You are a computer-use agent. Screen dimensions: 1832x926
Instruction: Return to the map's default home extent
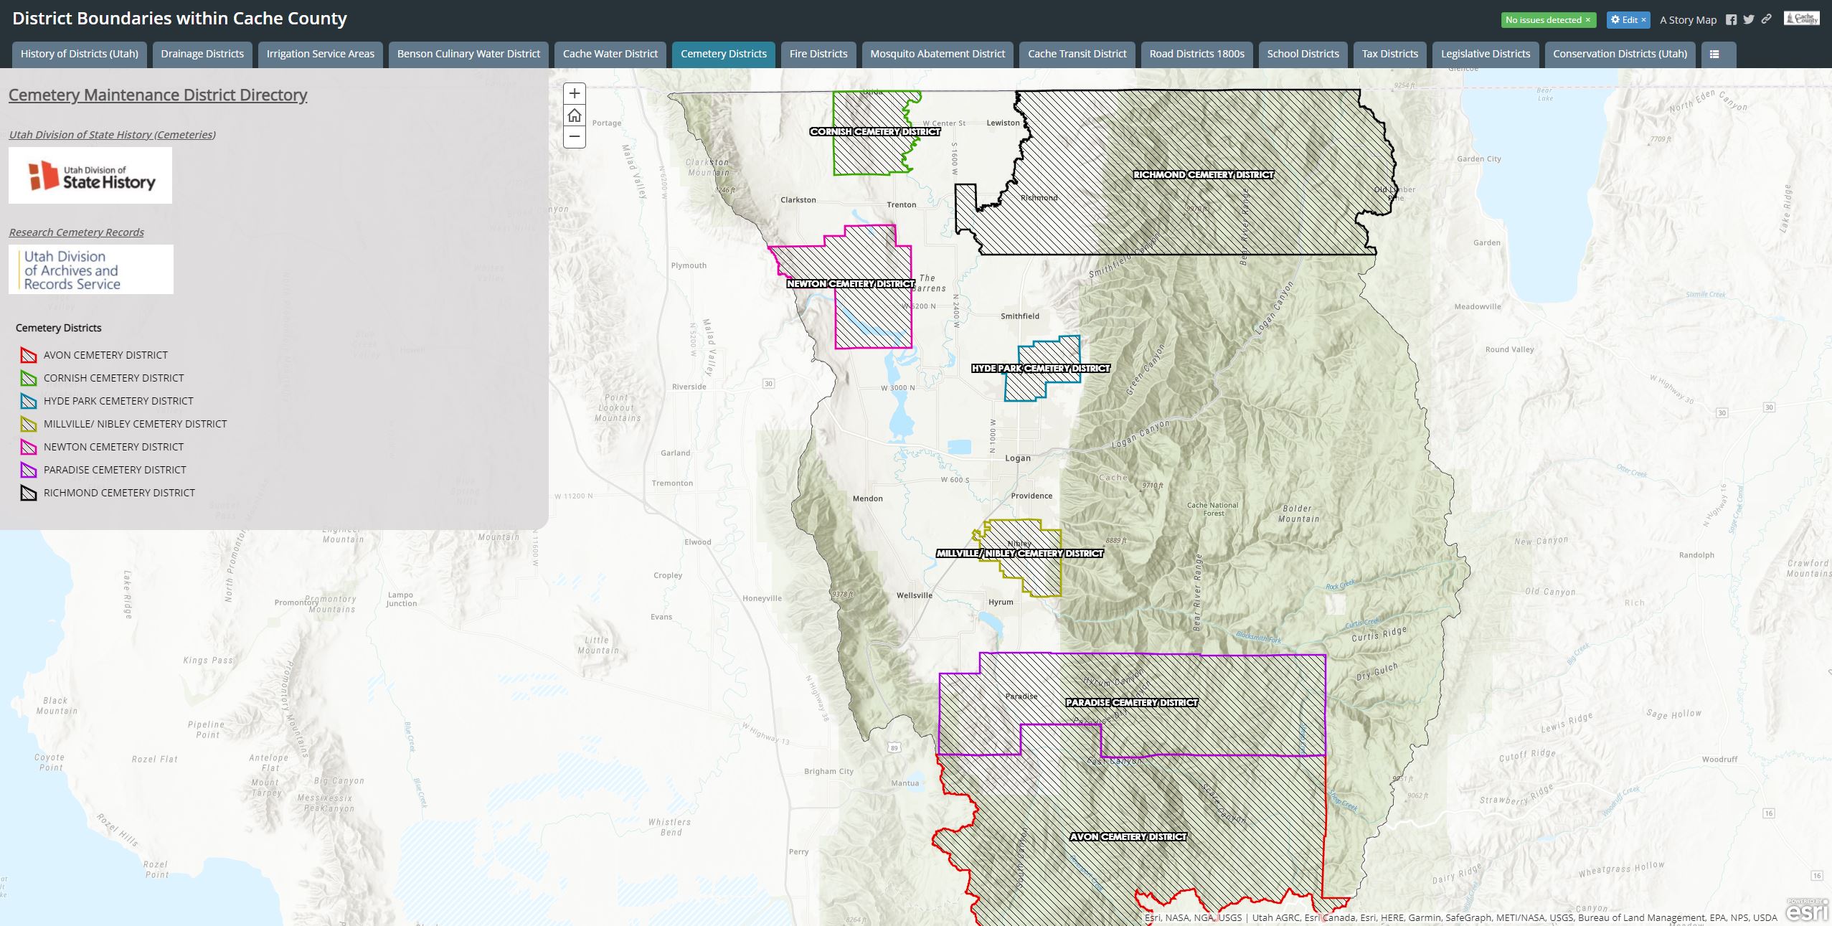pos(574,115)
